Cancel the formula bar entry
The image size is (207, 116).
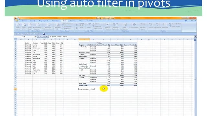pos(41,37)
